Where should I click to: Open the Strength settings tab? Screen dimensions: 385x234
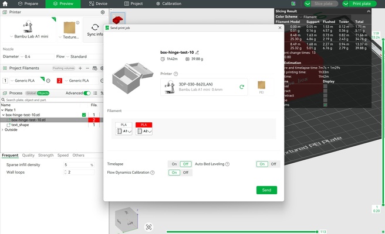coord(46,155)
